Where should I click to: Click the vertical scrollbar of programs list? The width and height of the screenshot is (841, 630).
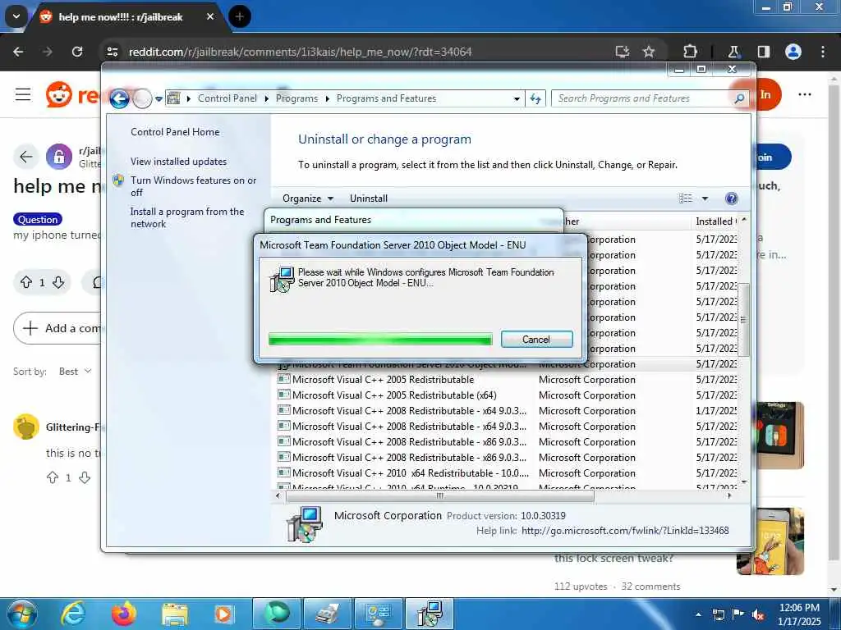[x=743, y=319]
